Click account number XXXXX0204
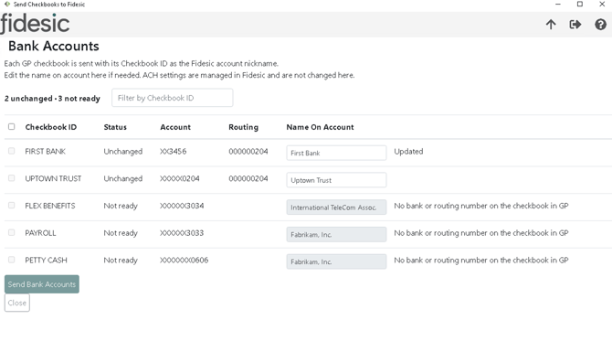This screenshot has height=341, width=612. (x=180, y=178)
